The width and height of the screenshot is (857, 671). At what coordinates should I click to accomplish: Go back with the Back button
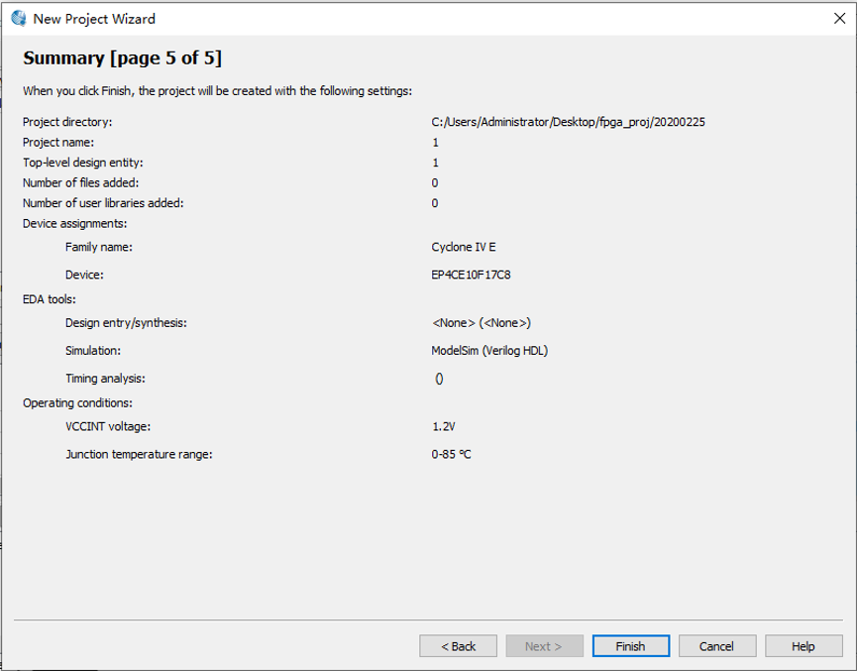[458, 646]
